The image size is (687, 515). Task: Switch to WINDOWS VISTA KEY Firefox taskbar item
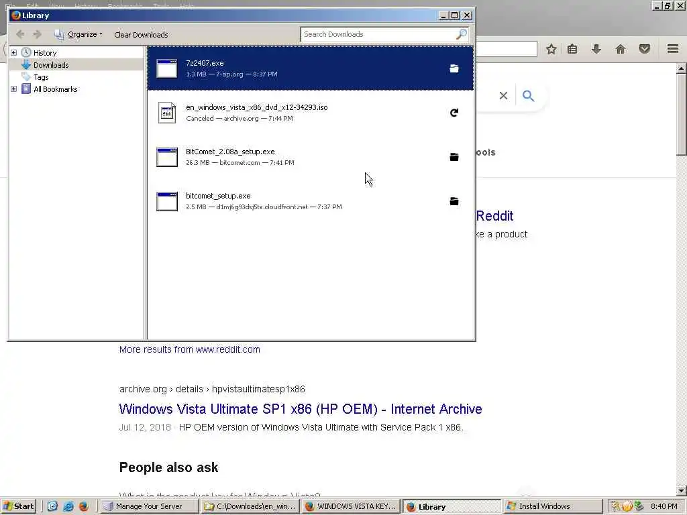point(351,506)
